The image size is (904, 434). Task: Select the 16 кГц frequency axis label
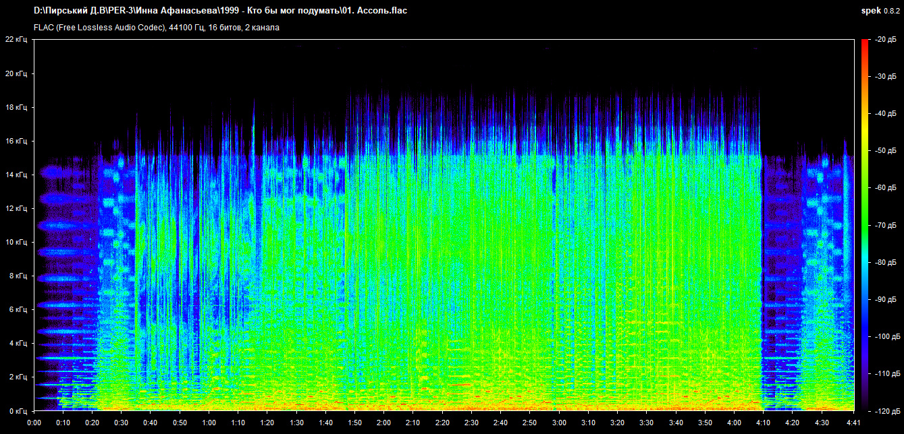(x=16, y=141)
